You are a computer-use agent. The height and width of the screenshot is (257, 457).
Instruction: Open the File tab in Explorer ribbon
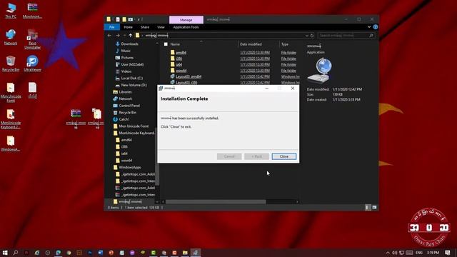(112, 27)
